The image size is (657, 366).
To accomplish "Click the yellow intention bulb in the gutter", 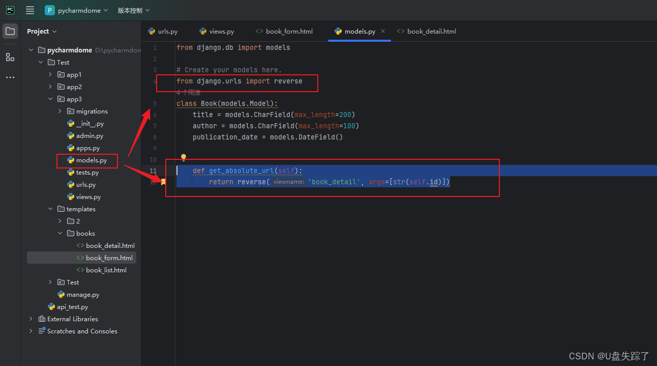I will [184, 157].
